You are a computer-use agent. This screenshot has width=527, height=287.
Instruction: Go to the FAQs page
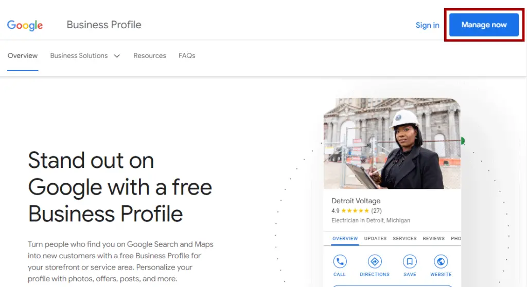pos(187,55)
